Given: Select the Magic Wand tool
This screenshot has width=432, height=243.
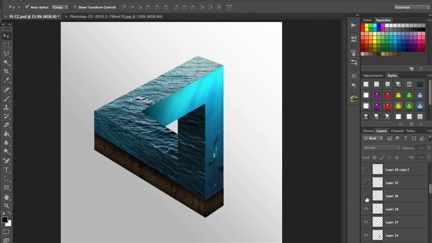Looking at the screenshot, I should [x=6, y=63].
